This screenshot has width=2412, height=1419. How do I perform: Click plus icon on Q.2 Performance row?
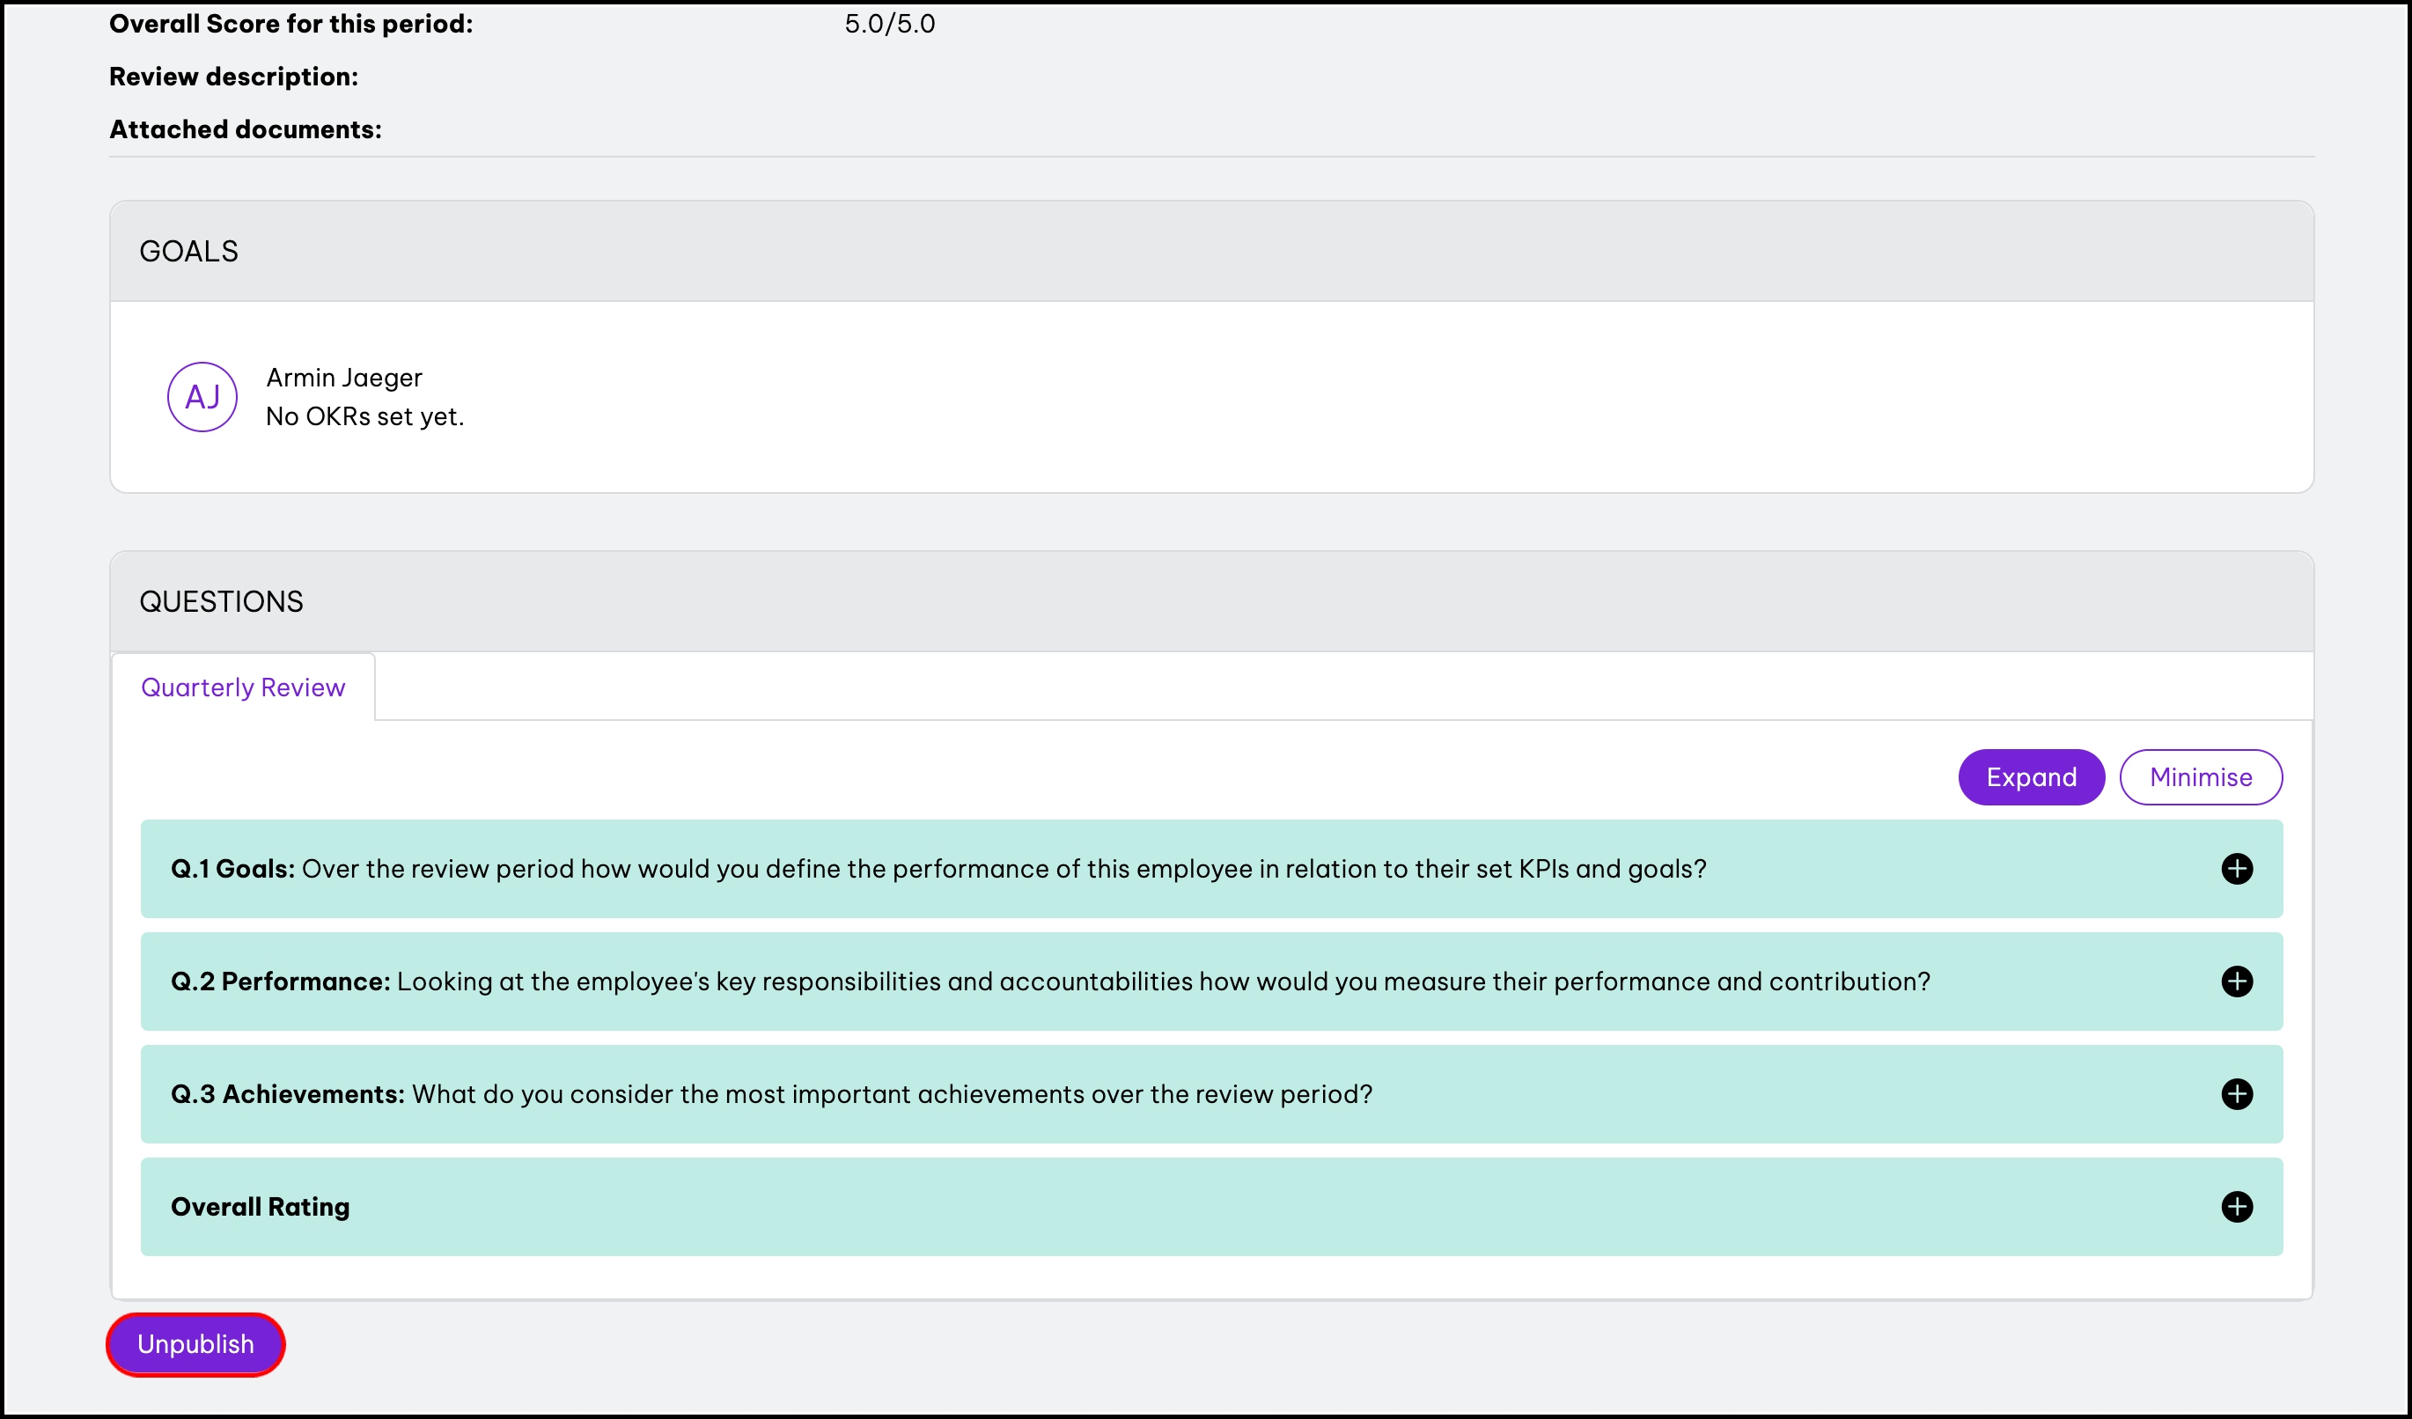coord(2236,982)
